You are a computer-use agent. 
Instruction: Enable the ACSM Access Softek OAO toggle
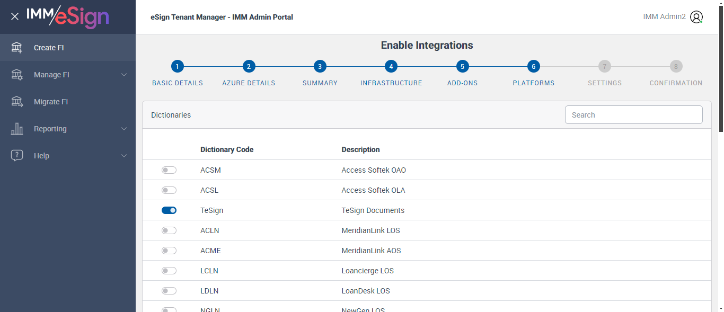pos(169,170)
